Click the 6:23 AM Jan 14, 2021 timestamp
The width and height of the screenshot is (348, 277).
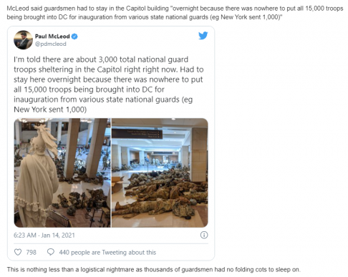click(44, 235)
